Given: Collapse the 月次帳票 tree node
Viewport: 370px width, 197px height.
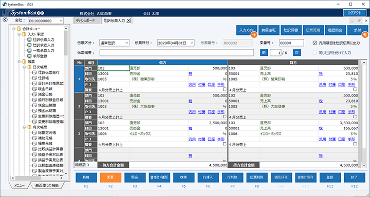Looking at the screenshot, I should [24, 127].
